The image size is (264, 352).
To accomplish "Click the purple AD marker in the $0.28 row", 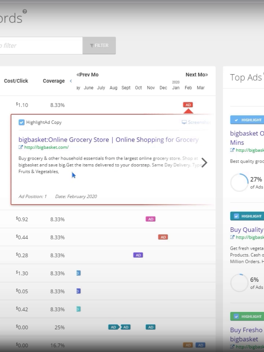I will pos(138,255).
